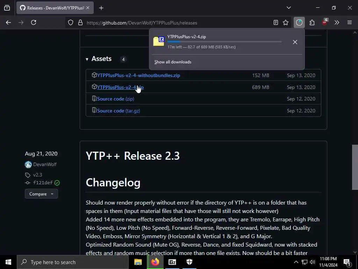Show more tools overflow chevron
The height and width of the screenshot is (269, 358).
coord(337,22)
